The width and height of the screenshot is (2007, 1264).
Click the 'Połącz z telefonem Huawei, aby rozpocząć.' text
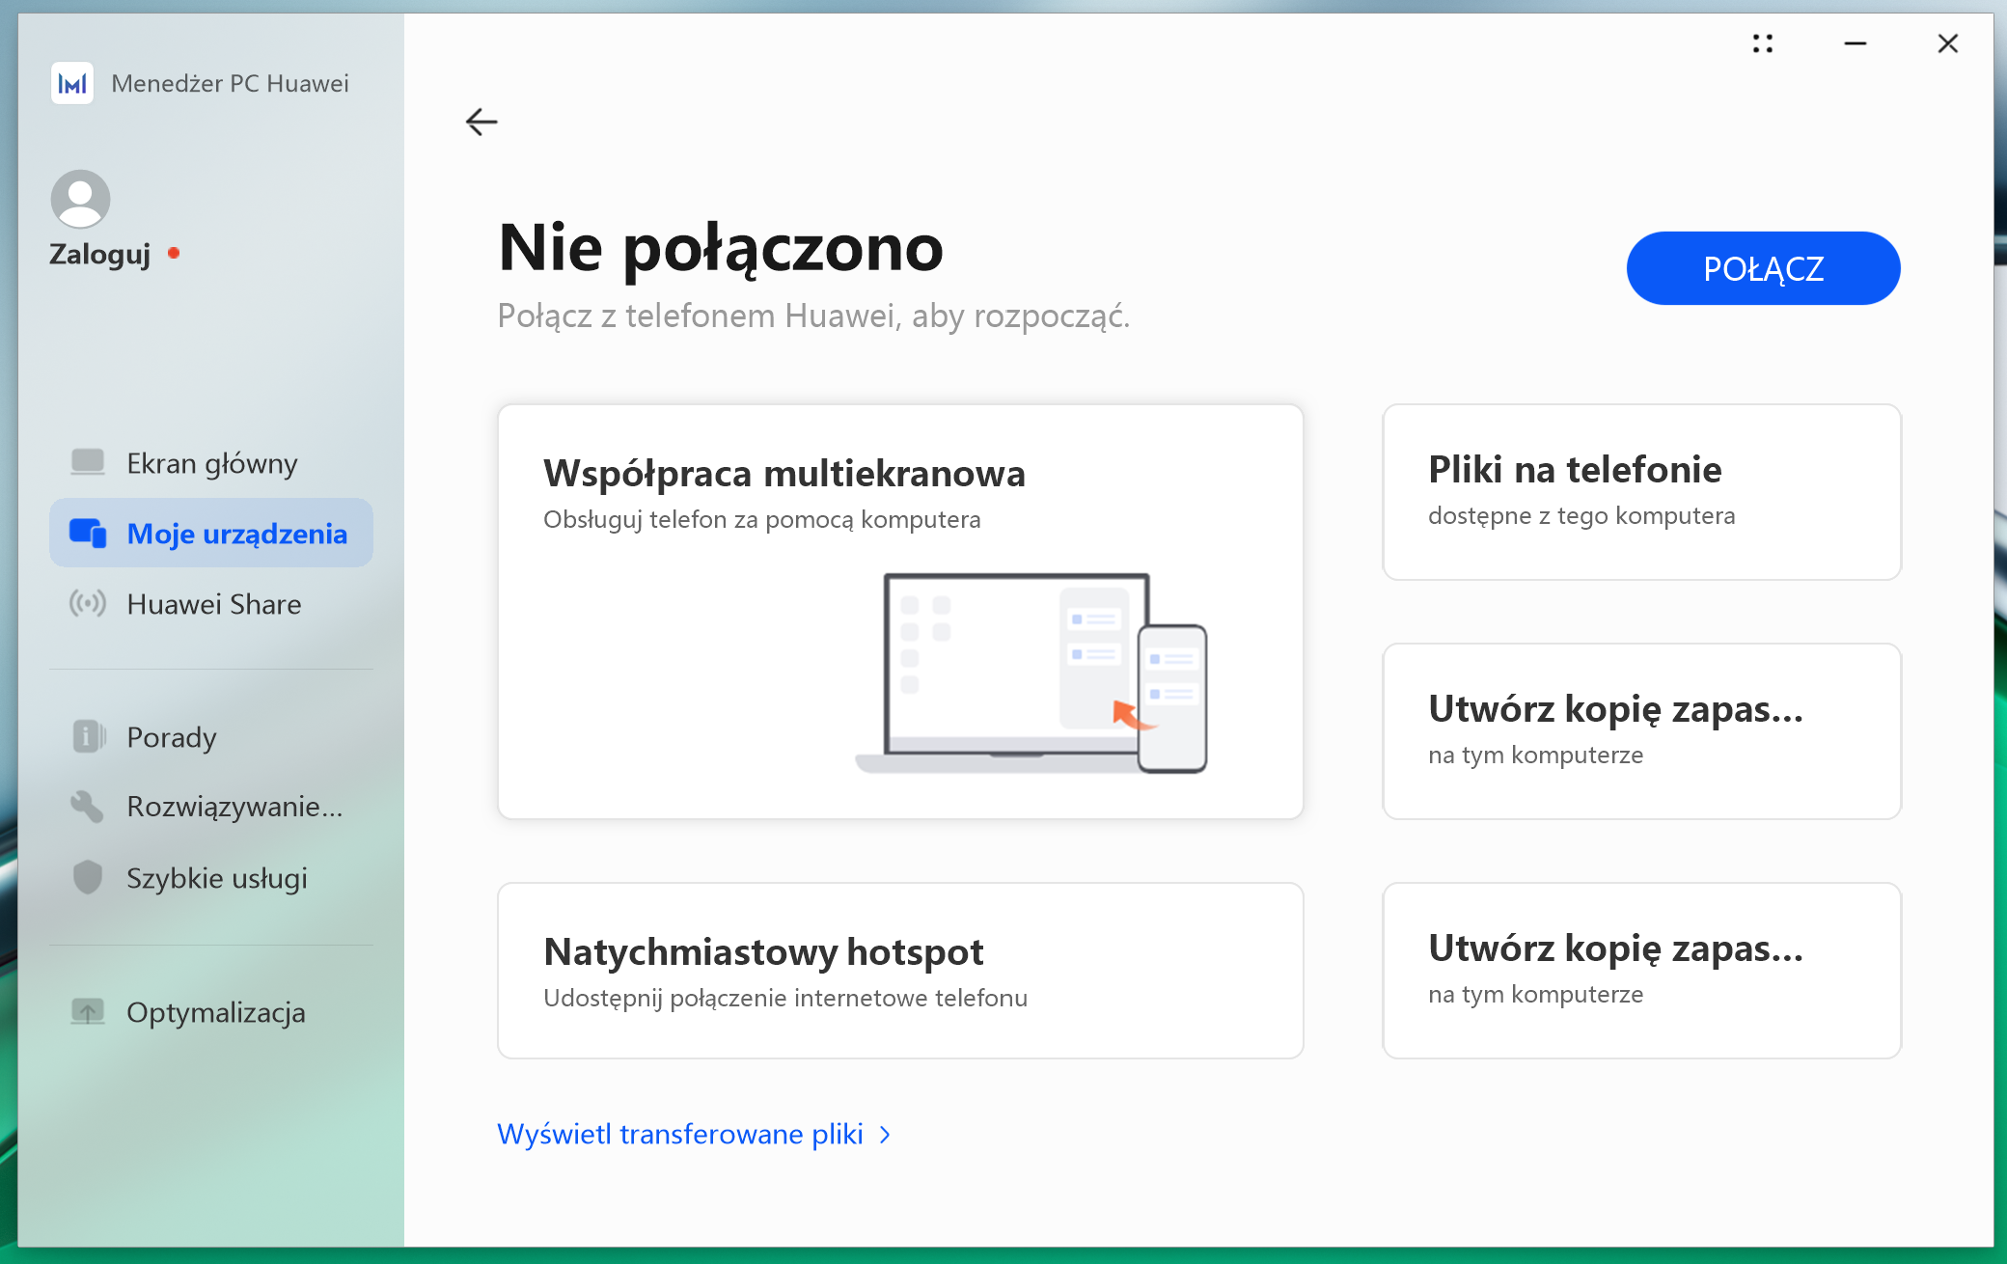point(813,316)
